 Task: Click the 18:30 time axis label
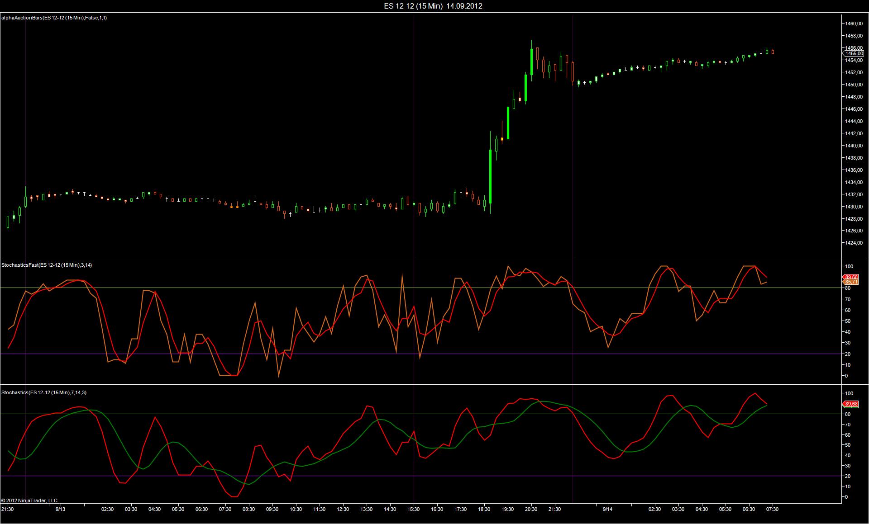(484, 509)
